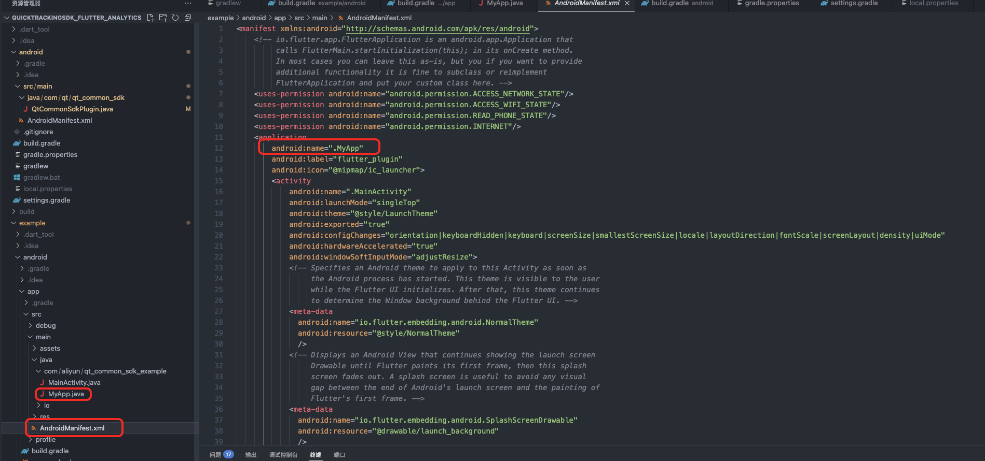The image size is (985, 461).
Task: Expand the assets folder
Action: coord(50,348)
